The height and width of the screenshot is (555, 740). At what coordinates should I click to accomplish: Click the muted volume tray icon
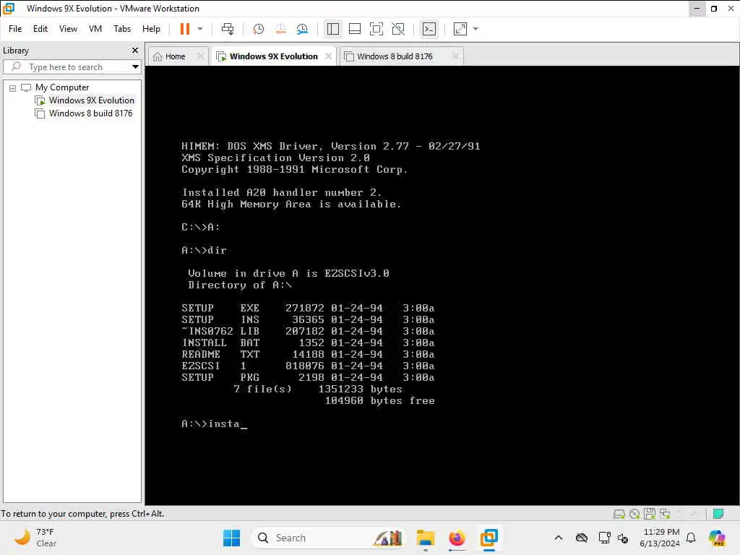623,538
